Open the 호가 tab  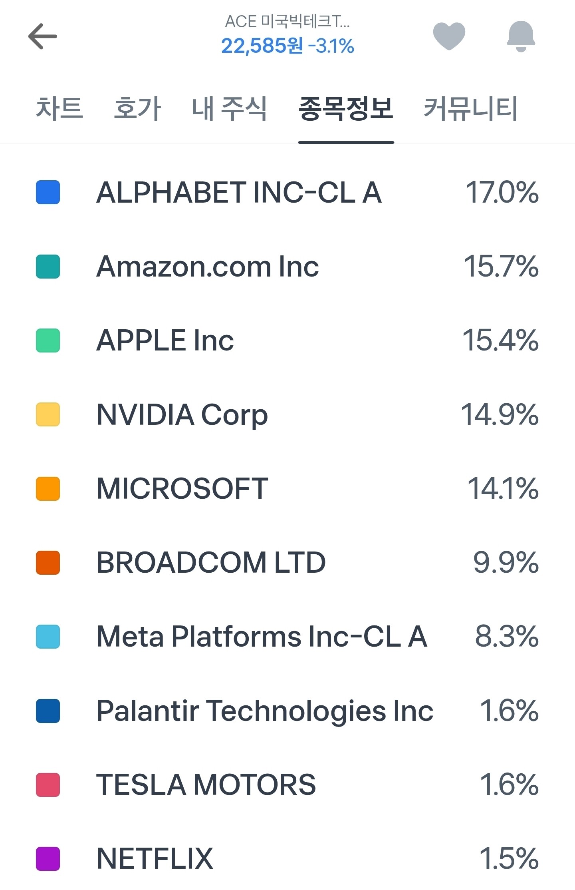(x=137, y=109)
